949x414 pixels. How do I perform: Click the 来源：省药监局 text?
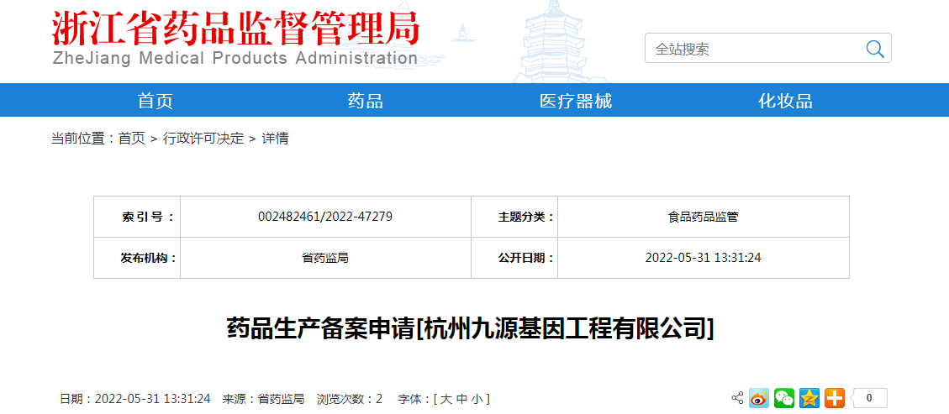coord(263,399)
